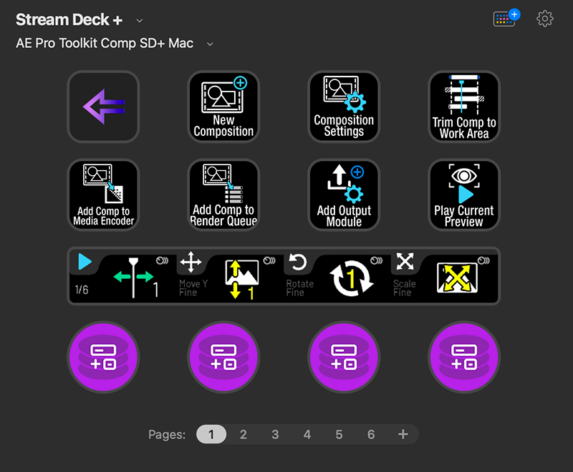Select the Add Output Module key
The image size is (573, 472).
click(x=344, y=195)
